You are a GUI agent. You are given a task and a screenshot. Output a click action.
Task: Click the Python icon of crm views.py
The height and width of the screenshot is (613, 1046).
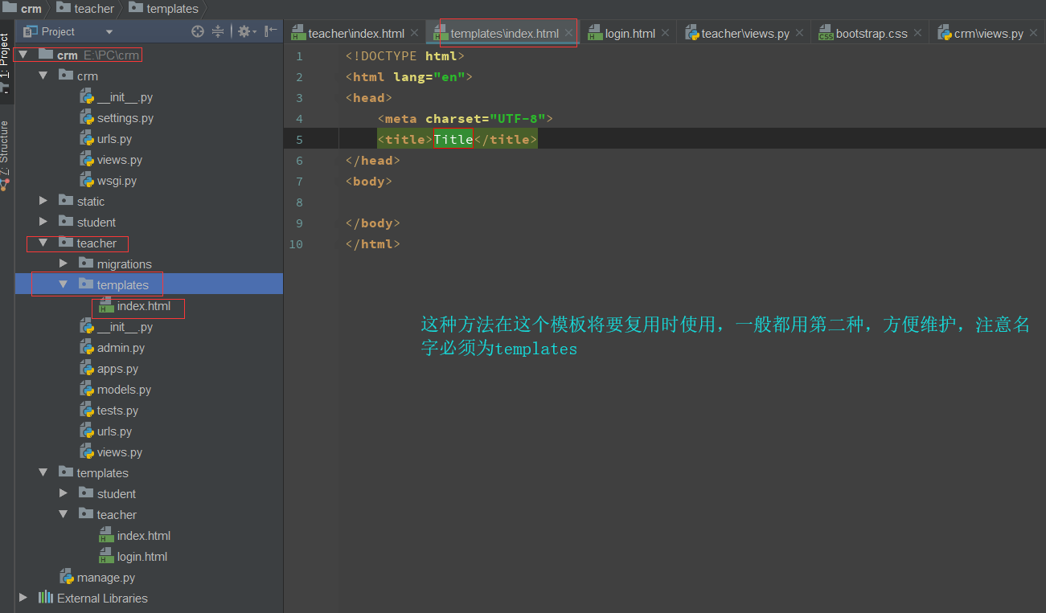(87, 159)
